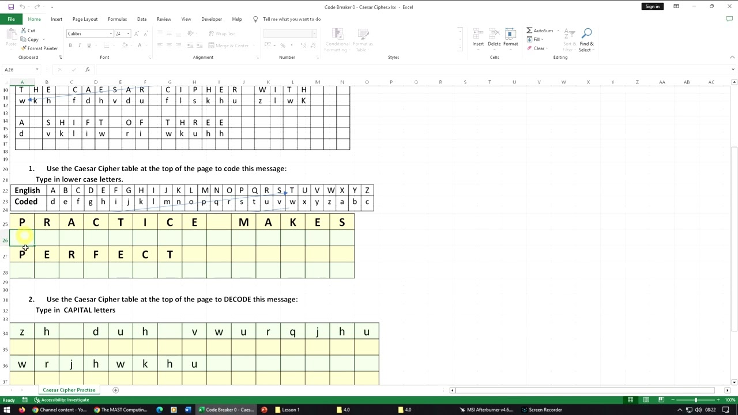The image size is (738, 415).
Task: Open MSI Afterburner in the taskbar
Action: coord(486,410)
